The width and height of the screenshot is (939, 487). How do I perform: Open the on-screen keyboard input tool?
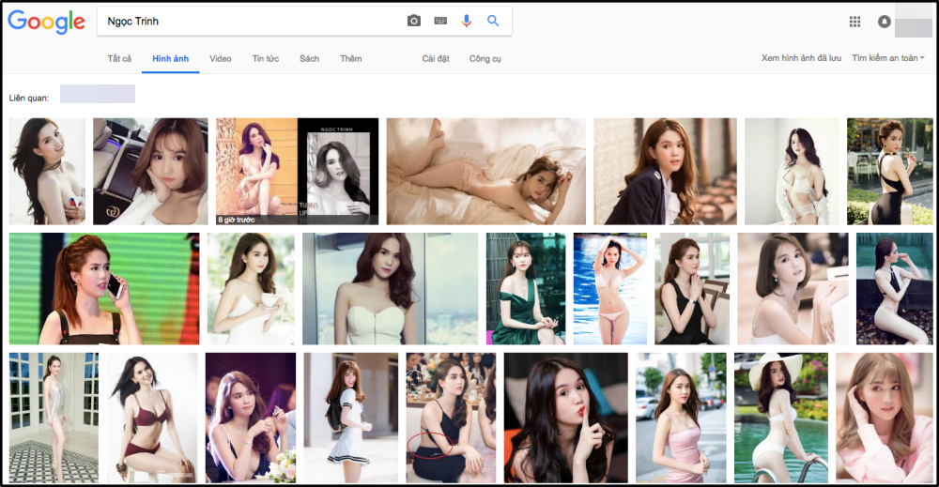point(440,21)
